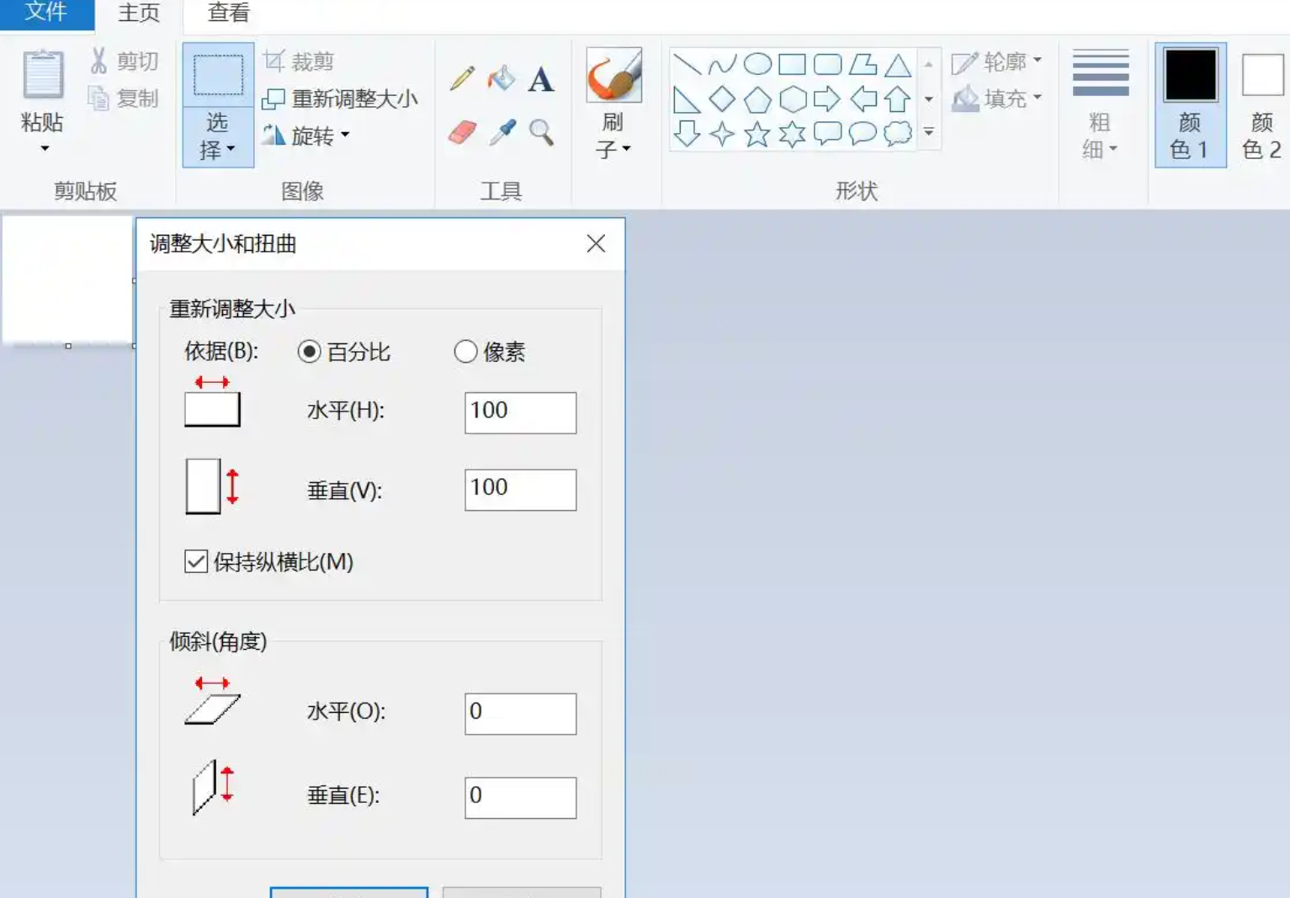Select the Pencil tool
Screen dimensions: 1290x898
(462, 79)
